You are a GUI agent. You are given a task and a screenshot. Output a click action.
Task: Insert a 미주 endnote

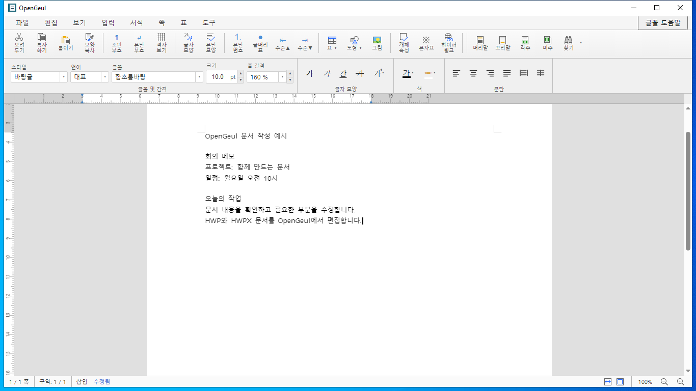coord(548,43)
